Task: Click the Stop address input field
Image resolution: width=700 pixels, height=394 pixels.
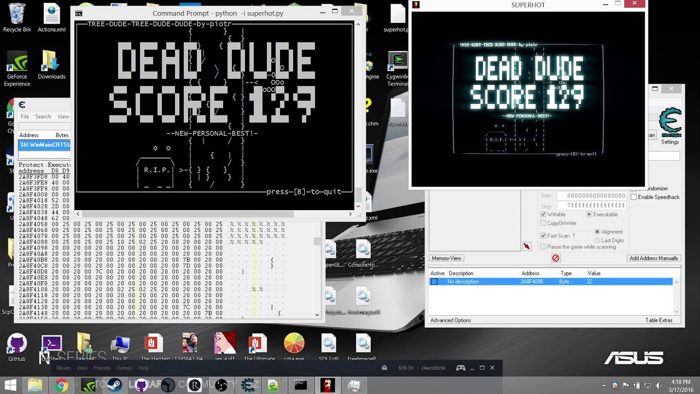Action: [x=591, y=206]
